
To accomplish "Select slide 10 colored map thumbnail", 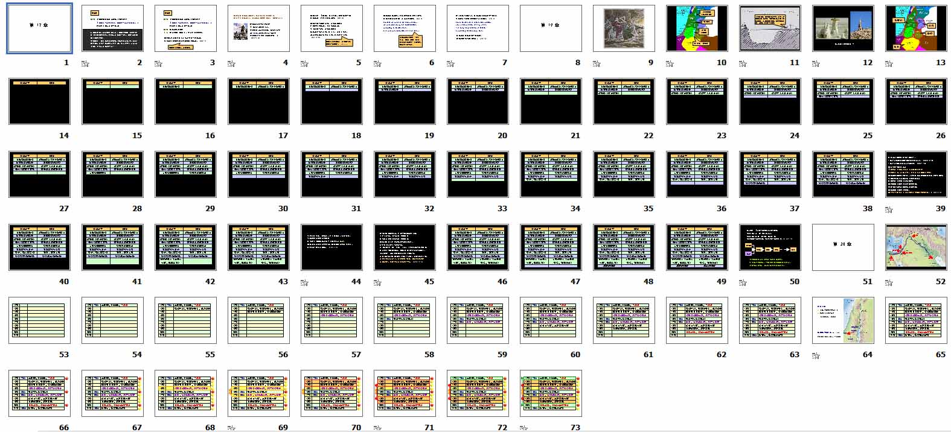I will pyautogui.click(x=697, y=28).
